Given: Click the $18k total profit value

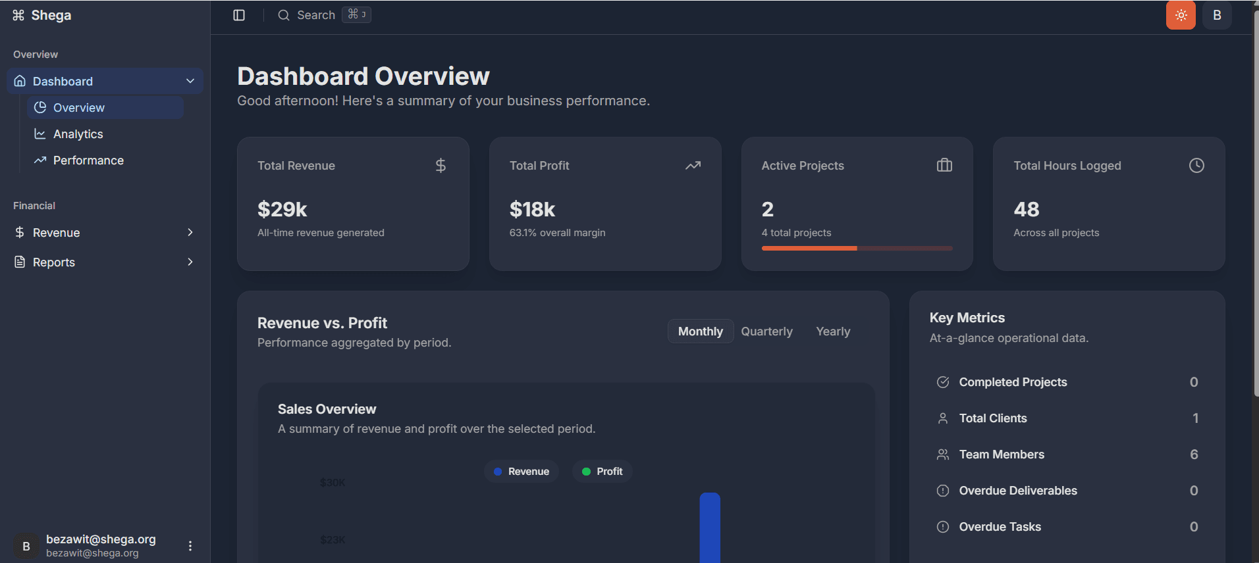Looking at the screenshot, I should (x=532, y=209).
